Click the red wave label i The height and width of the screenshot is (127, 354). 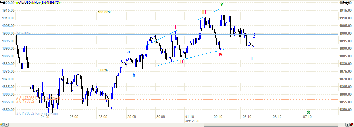point(175,28)
